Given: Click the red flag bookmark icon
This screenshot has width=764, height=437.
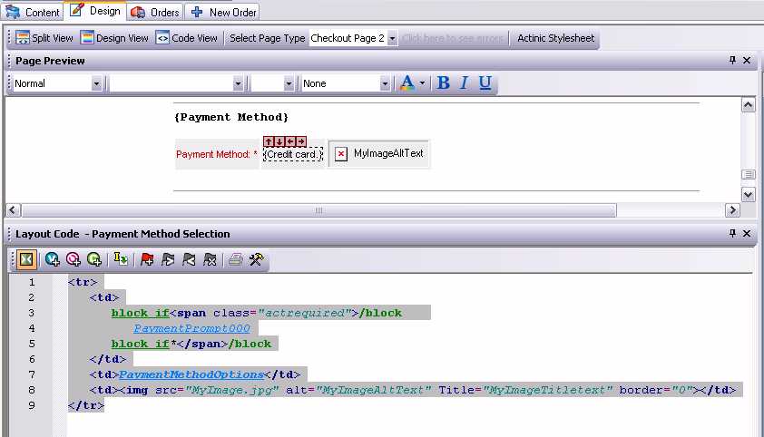Looking at the screenshot, I should 145,260.
